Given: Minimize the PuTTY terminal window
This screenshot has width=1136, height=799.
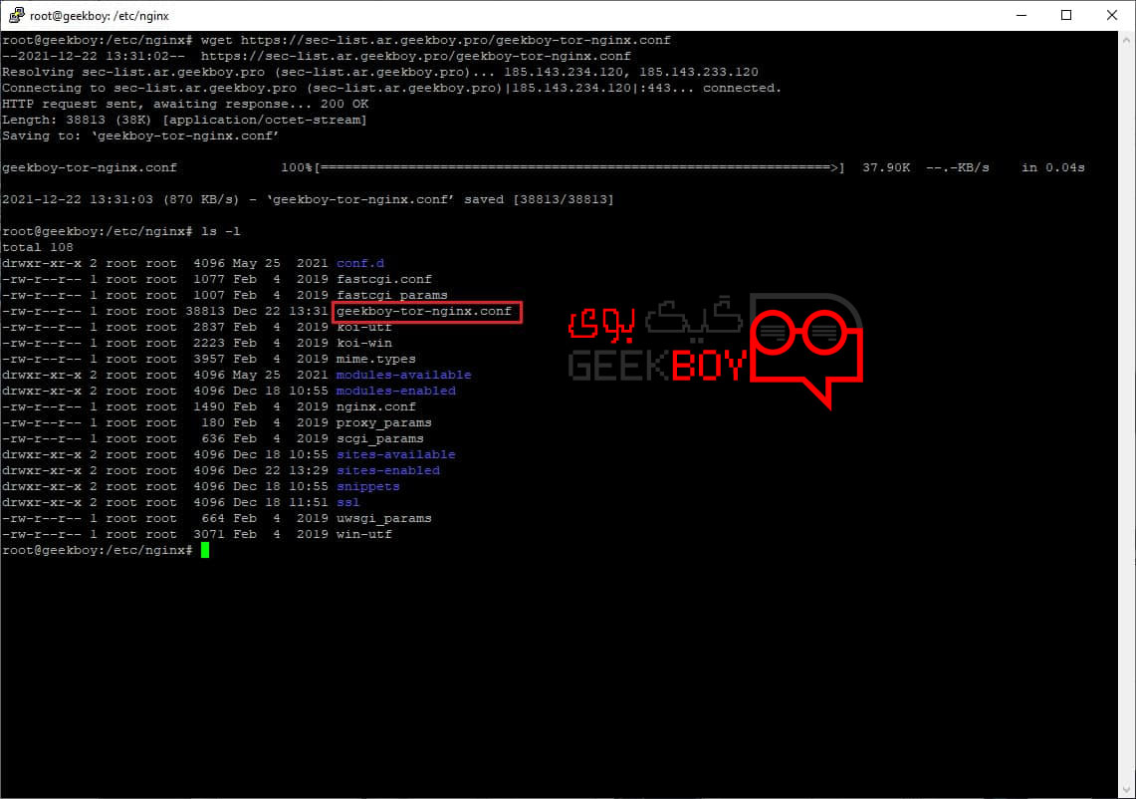Looking at the screenshot, I should pos(1021,15).
